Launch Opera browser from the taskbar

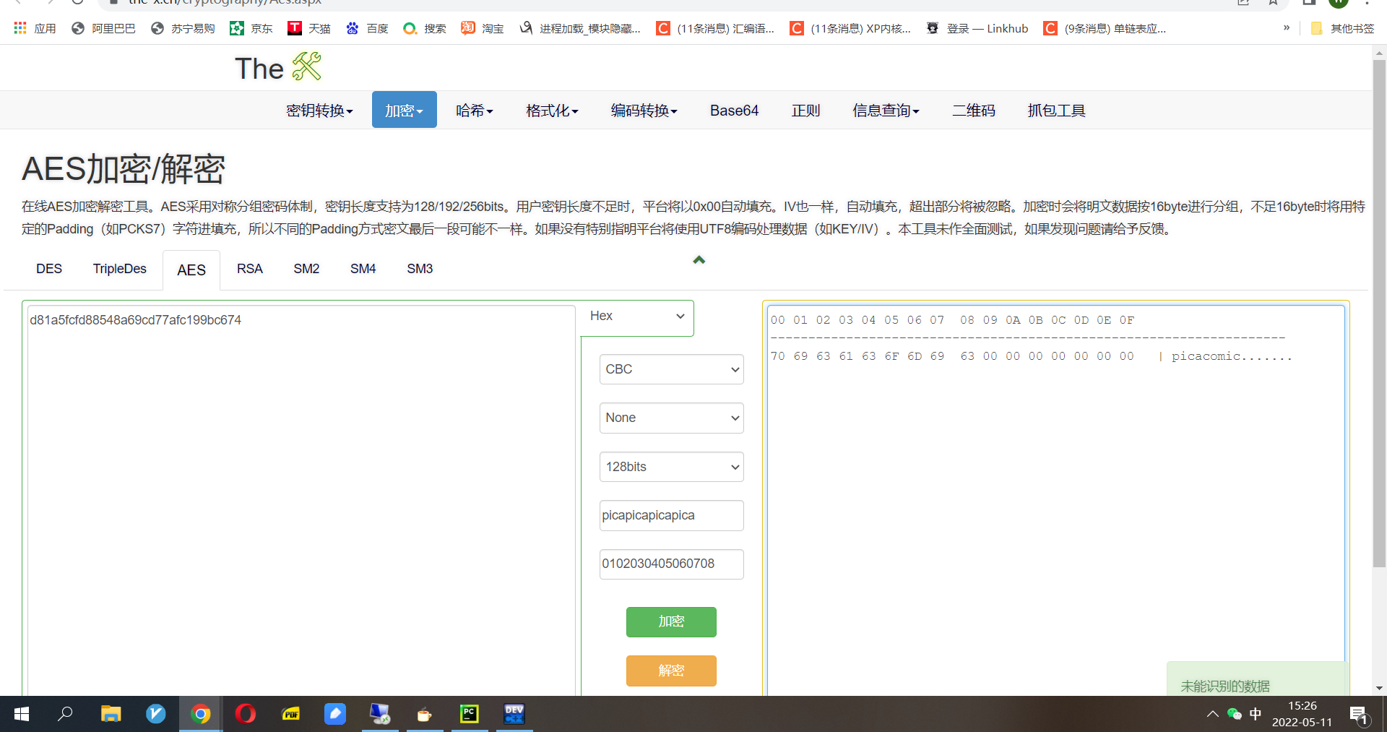246,714
